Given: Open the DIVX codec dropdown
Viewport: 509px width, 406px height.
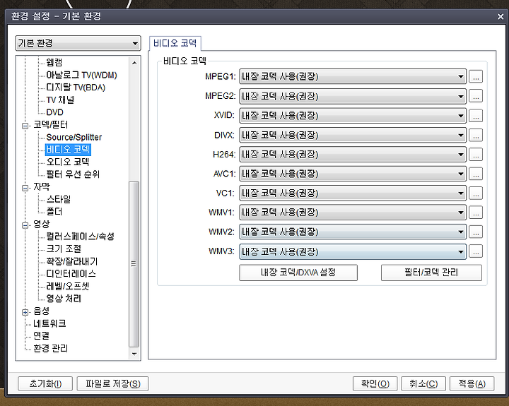Looking at the screenshot, I should click(x=353, y=135).
